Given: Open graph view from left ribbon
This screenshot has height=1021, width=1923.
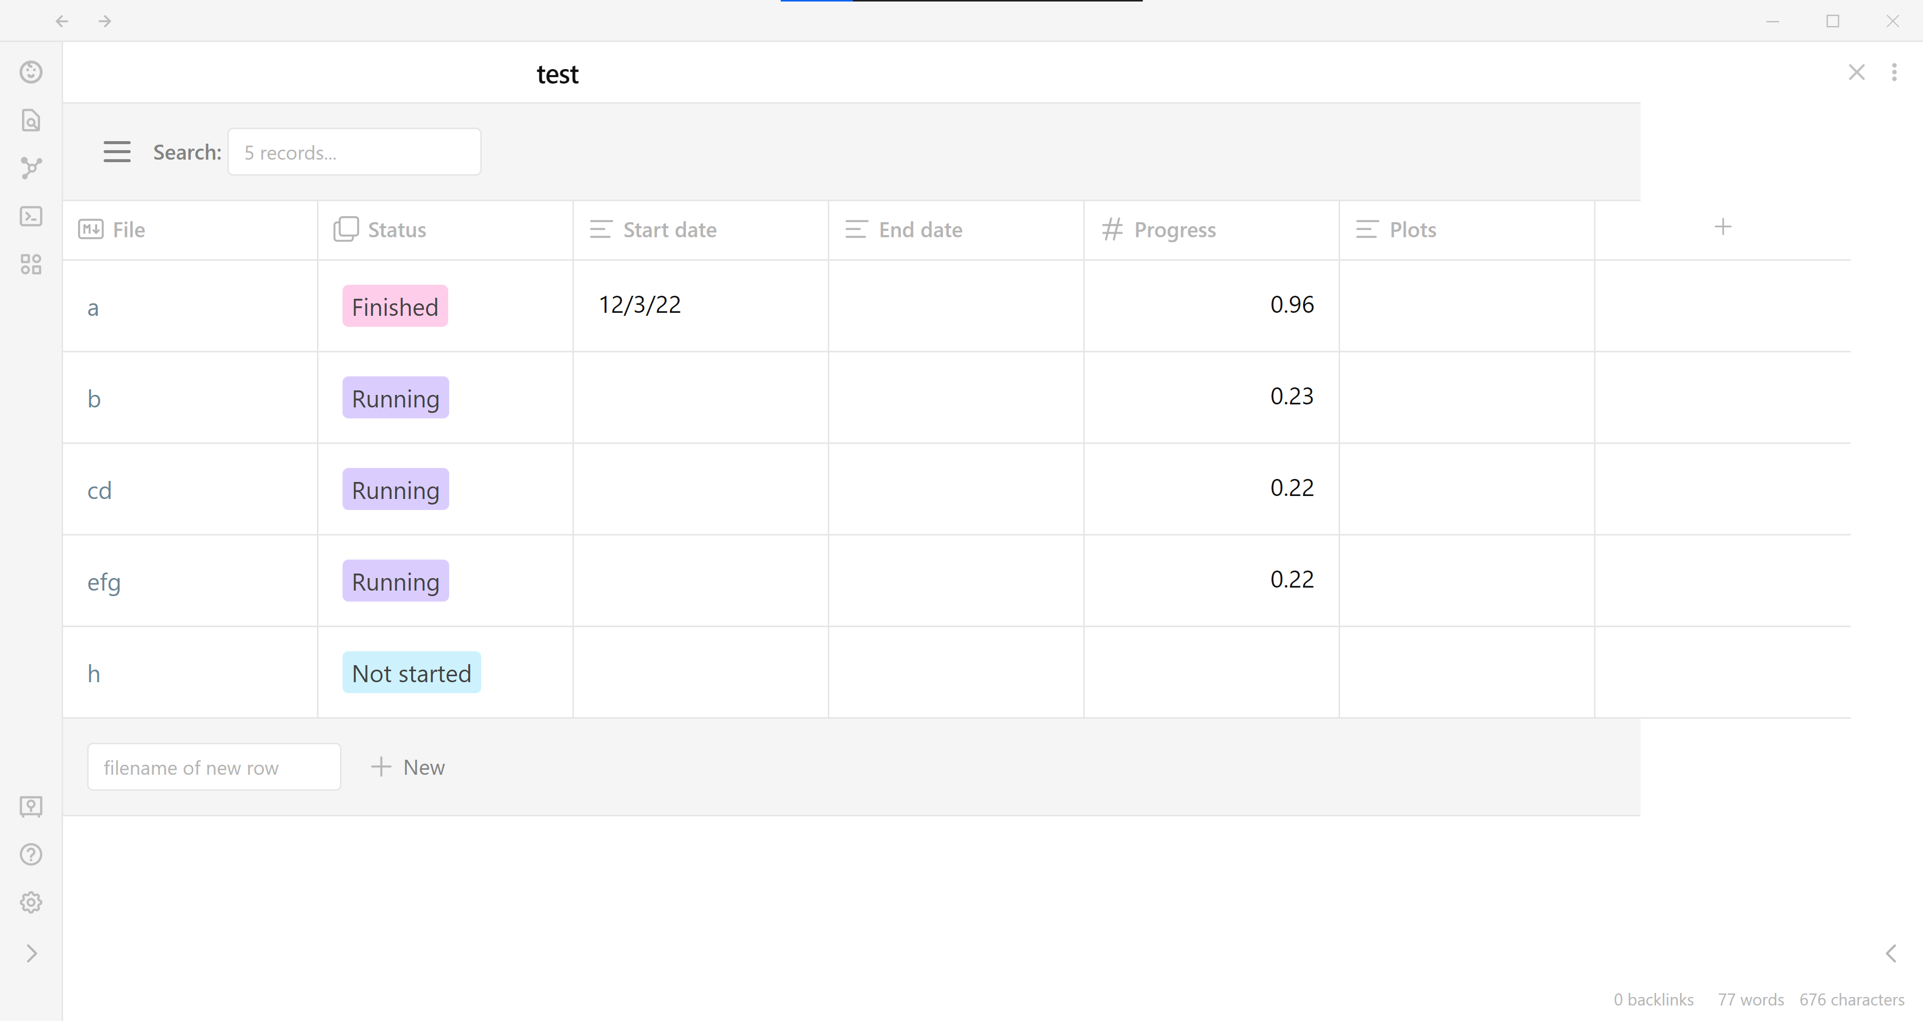Looking at the screenshot, I should click(31, 168).
